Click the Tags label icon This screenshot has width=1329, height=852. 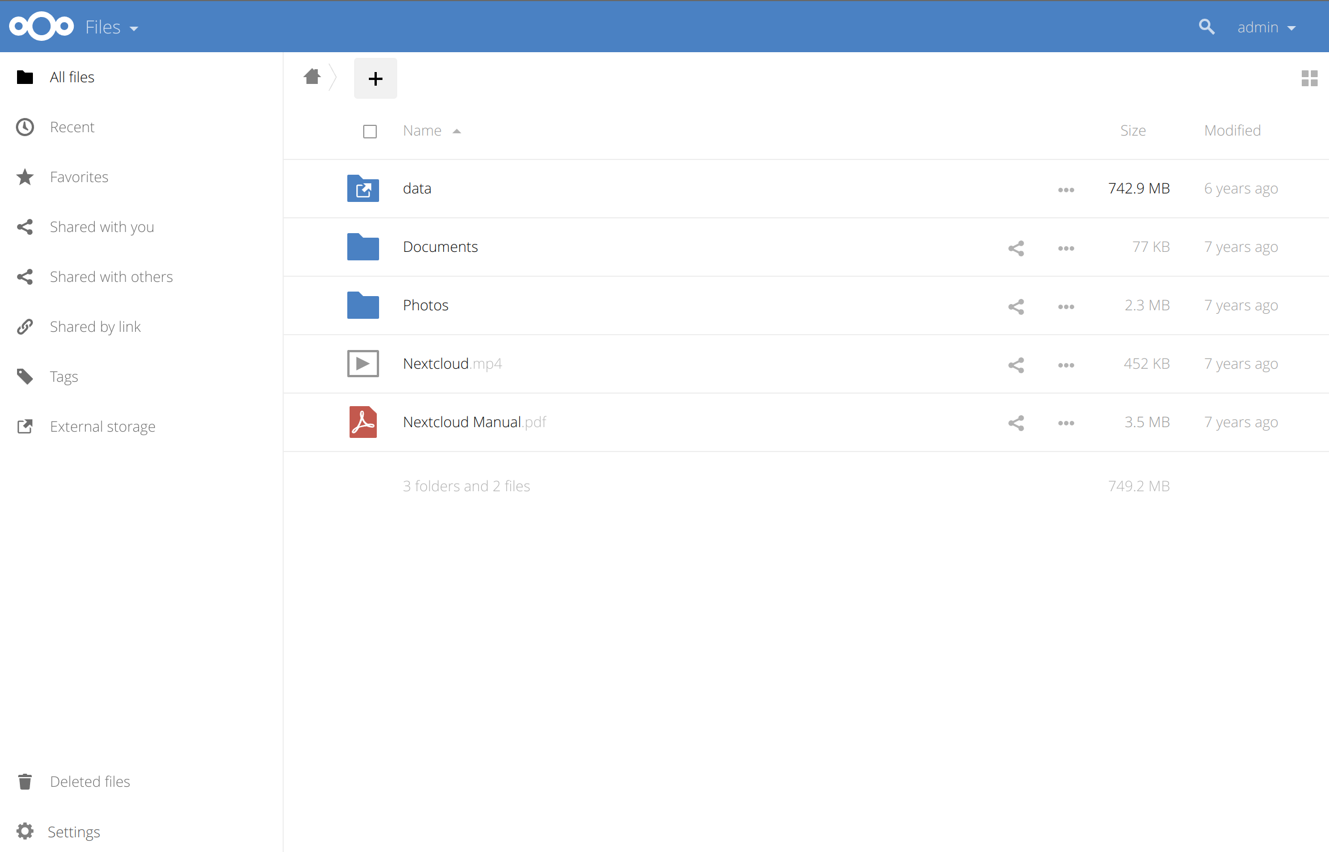coord(25,377)
